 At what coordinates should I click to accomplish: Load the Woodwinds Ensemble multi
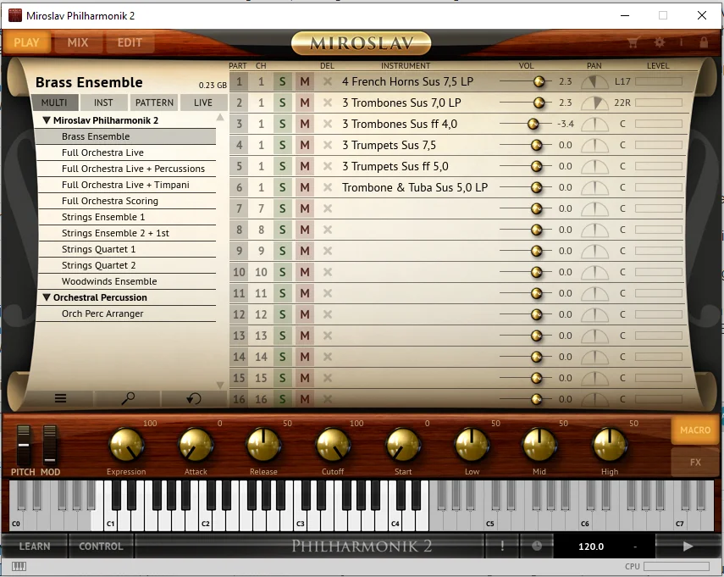[125, 281]
